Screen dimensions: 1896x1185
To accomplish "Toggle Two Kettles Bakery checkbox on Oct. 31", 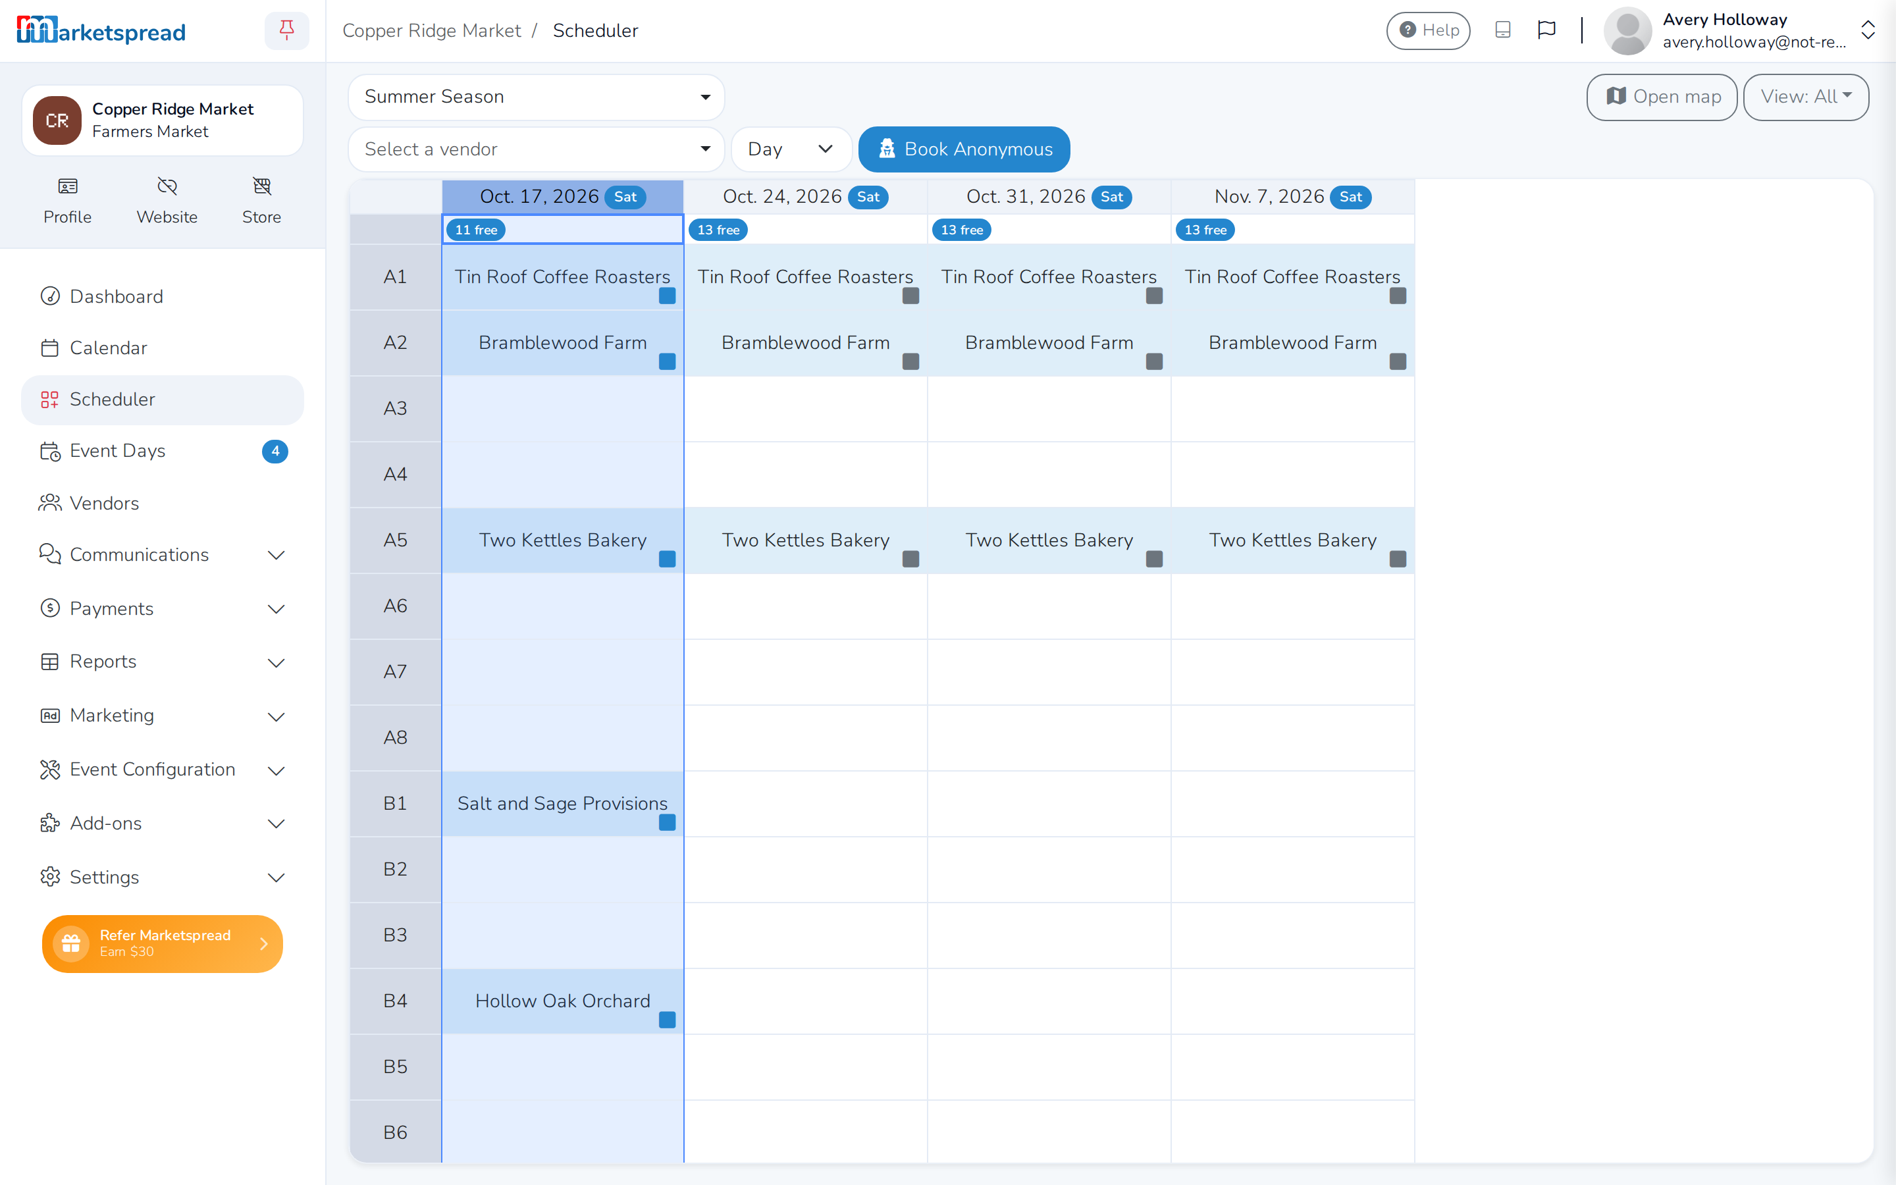I will tap(1154, 559).
